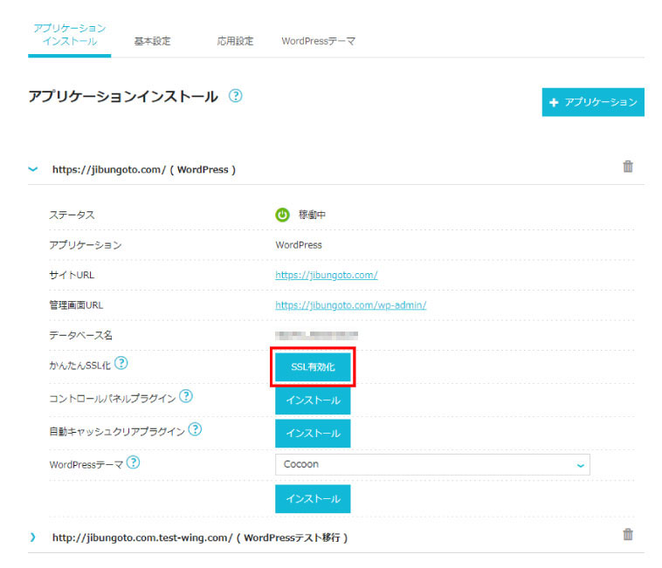Open the 管理画面URL wp-admin link

click(350, 305)
